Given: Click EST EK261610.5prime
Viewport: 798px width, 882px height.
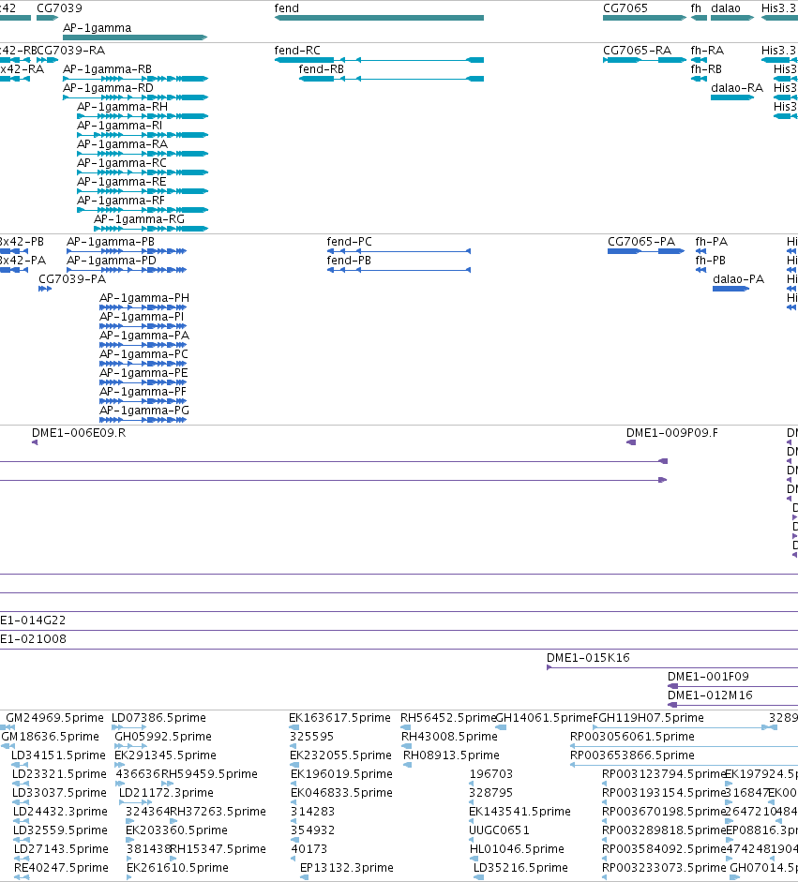Looking at the screenshot, I should tap(130, 877).
